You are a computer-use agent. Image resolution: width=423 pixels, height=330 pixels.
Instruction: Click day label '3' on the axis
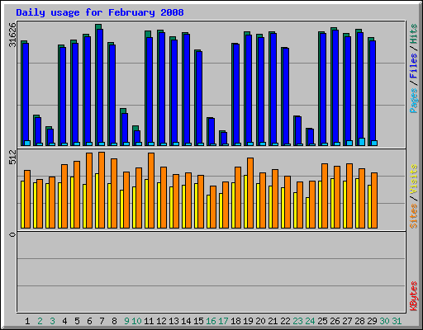pos(52,321)
